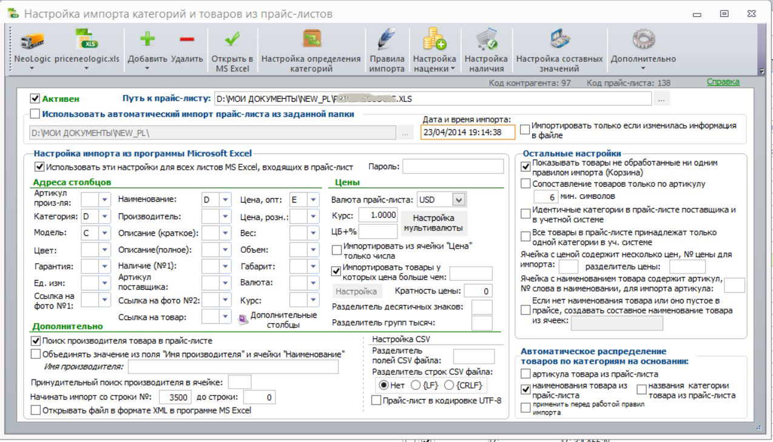Click the green plus Добавить icon
Viewport: 773px width, 442px height.
(147, 40)
